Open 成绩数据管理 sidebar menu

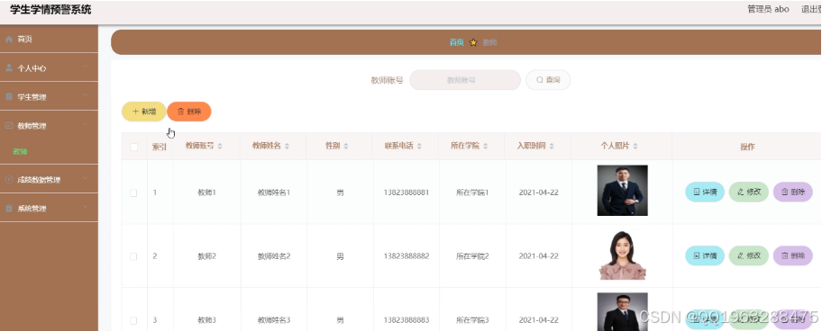coord(49,180)
